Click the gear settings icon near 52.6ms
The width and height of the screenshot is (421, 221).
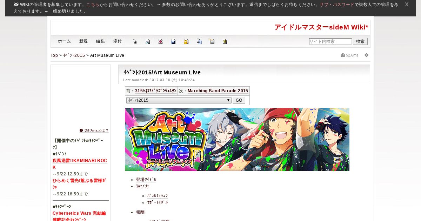pyautogui.click(x=367, y=55)
